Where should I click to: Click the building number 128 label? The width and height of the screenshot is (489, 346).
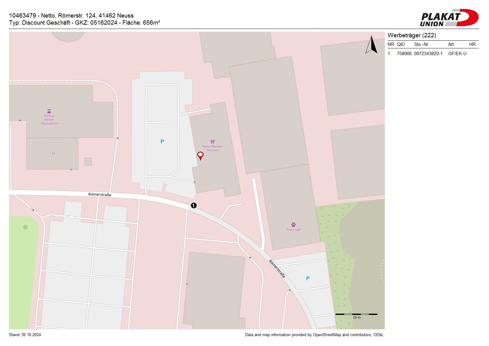pos(52,153)
